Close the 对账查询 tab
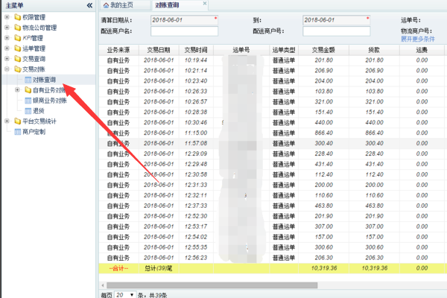Image resolution: width=447 pixels, height=298 pixels. pos(205,4)
